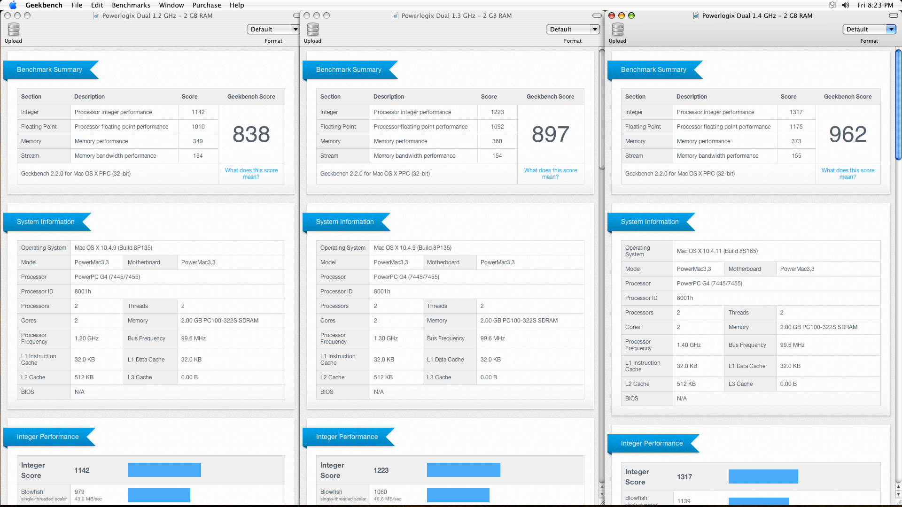The height and width of the screenshot is (507, 902).
Task: Open the volume icon in menu bar
Action: click(846, 5)
